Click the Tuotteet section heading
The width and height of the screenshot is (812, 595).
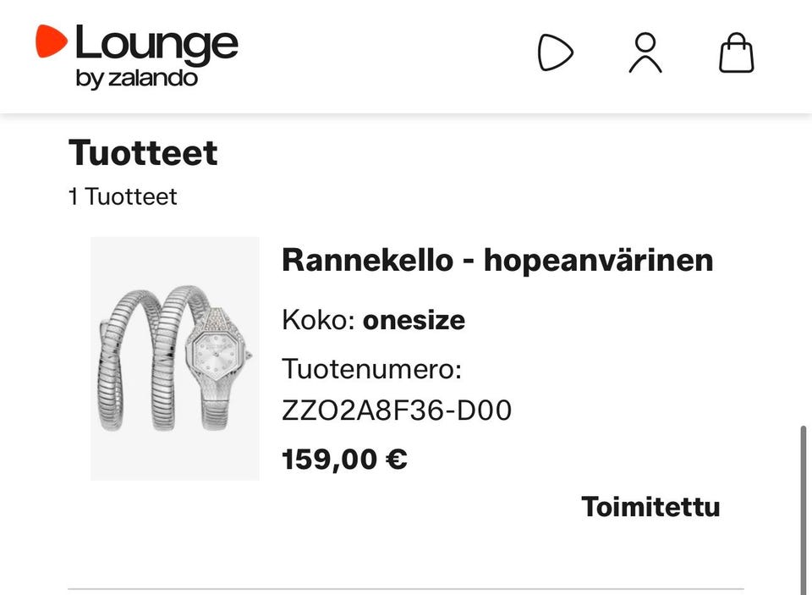point(143,153)
